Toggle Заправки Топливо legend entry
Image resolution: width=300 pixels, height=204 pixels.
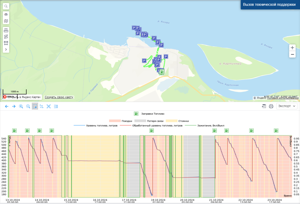149,114
